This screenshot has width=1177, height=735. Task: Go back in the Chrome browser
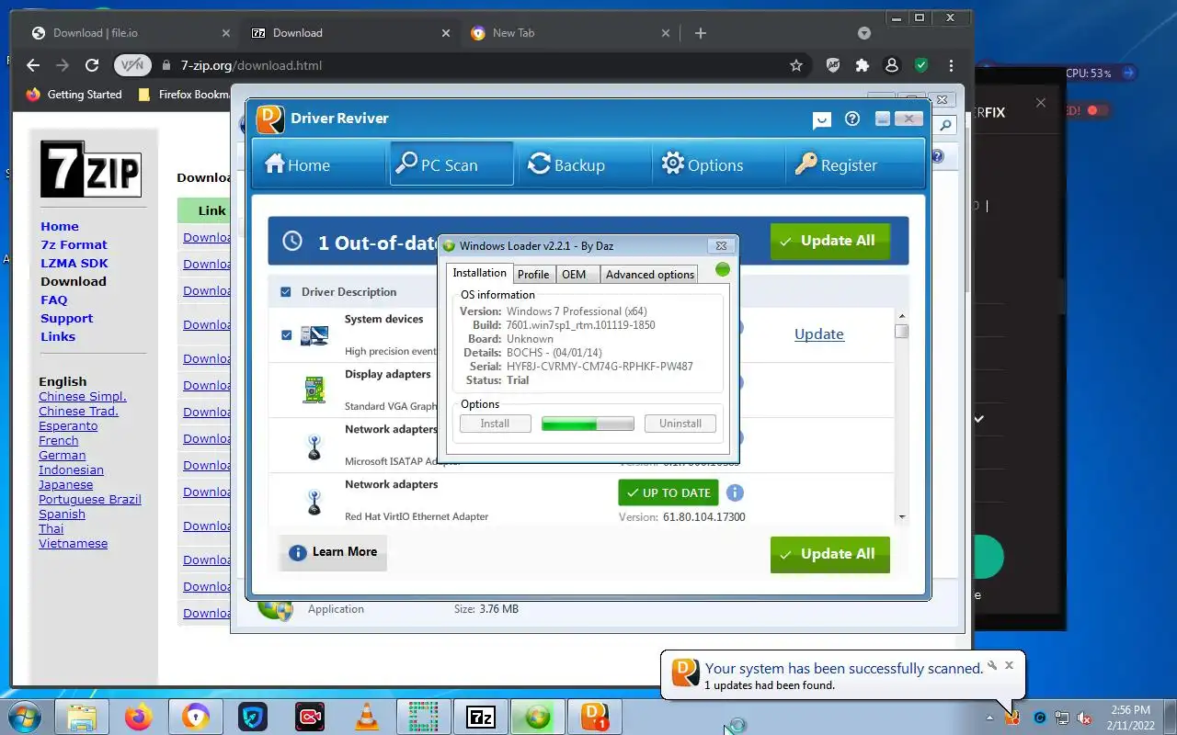(x=33, y=65)
